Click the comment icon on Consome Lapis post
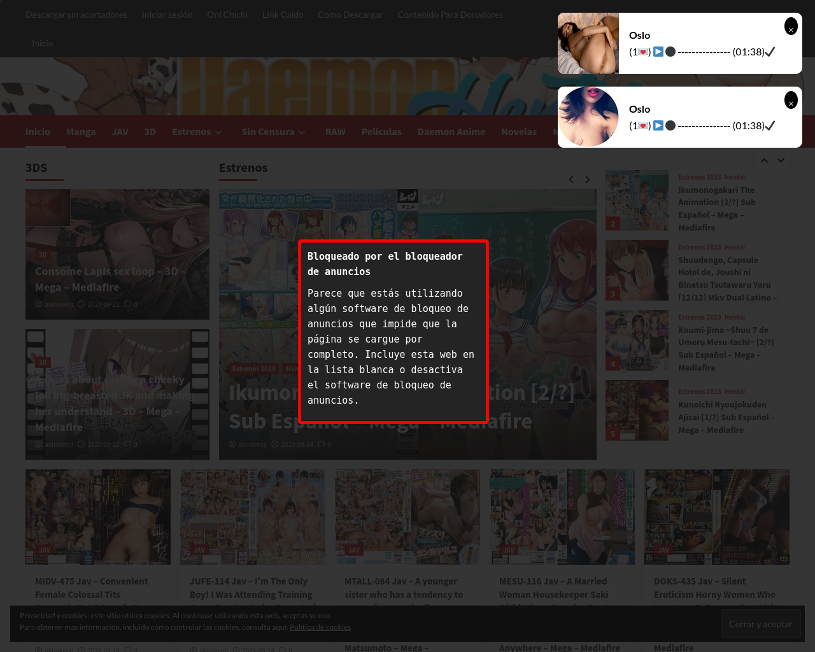 tap(127, 304)
